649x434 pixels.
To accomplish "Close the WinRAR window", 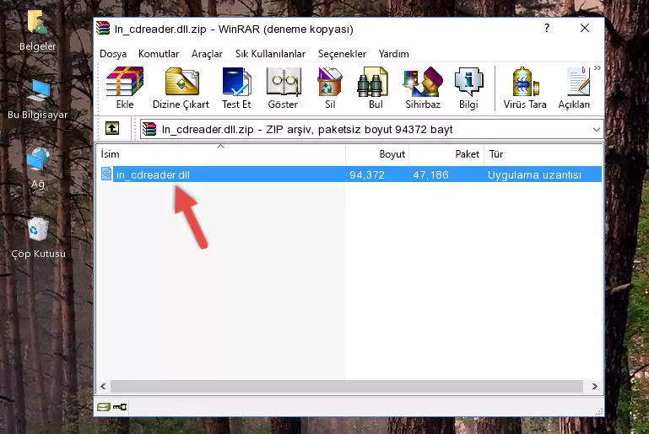I will pos(585,28).
